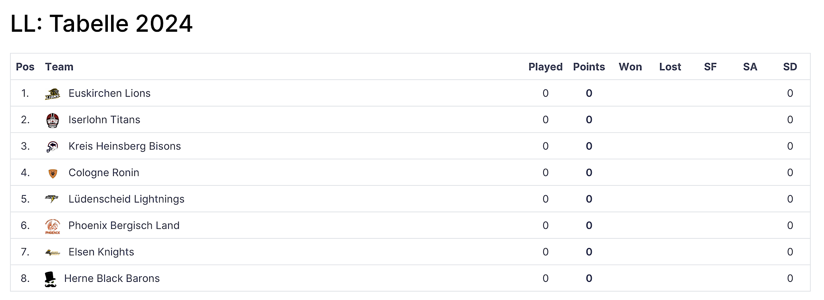Screen dimensions: 824x300
Task: Open the Cologne Ronin team name
Action: coord(104,173)
